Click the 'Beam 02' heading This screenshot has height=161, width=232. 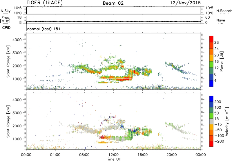(113, 3)
